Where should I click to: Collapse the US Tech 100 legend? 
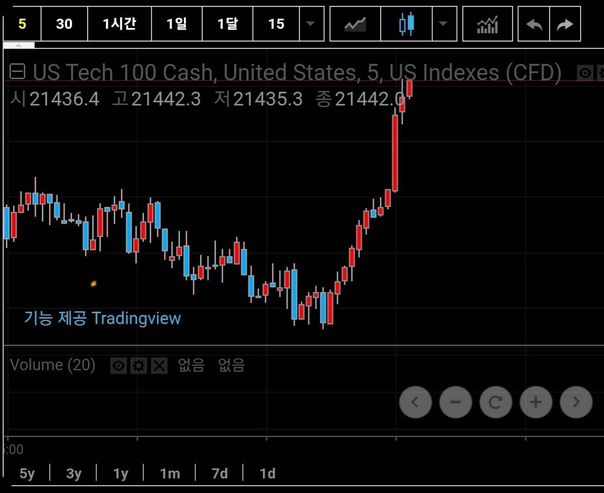pos(17,72)
